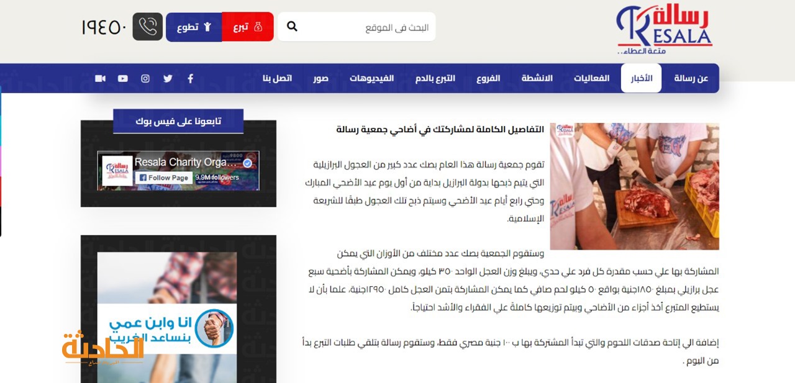795x383 pixels.
Task: Click the video camera icon in navbar
Action: (101, 78)
